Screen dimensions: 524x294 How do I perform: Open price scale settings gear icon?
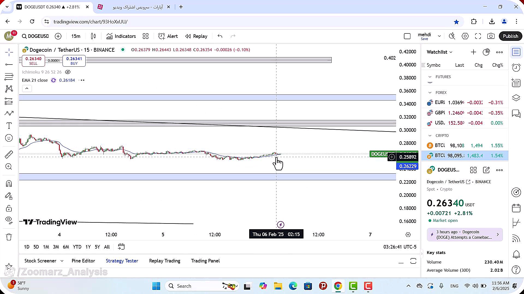point(408,235)
